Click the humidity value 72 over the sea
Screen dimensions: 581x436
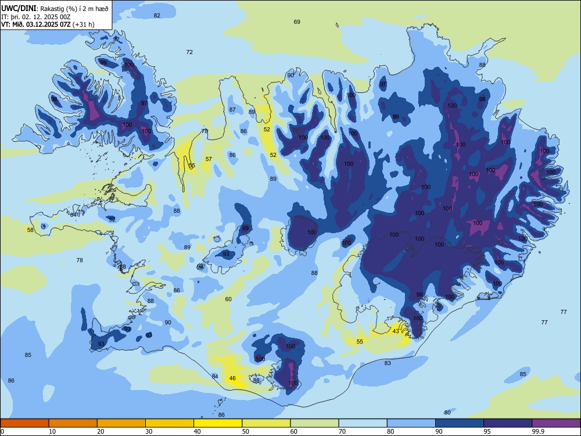[x=189, y=52]
